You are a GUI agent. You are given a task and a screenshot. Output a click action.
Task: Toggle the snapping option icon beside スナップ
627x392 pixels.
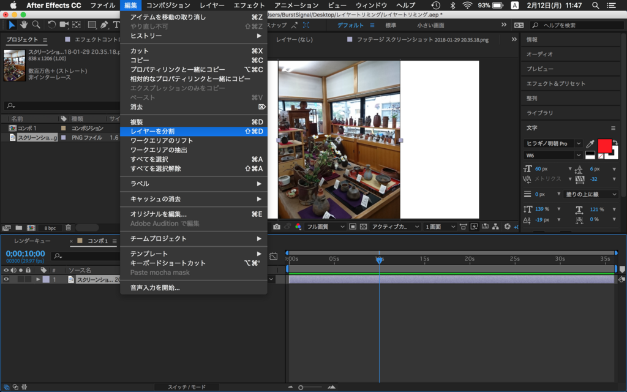pos(295,25)
